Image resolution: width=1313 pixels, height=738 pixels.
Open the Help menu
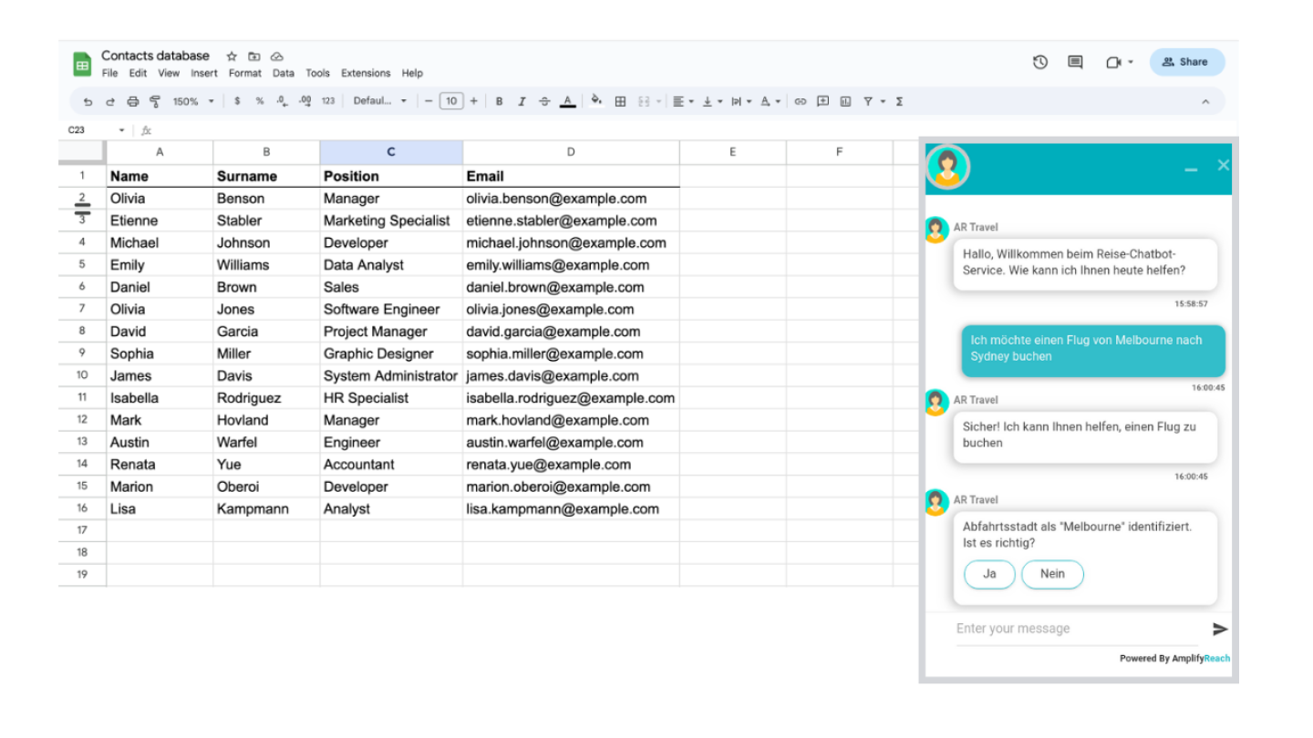coord(412,73)
